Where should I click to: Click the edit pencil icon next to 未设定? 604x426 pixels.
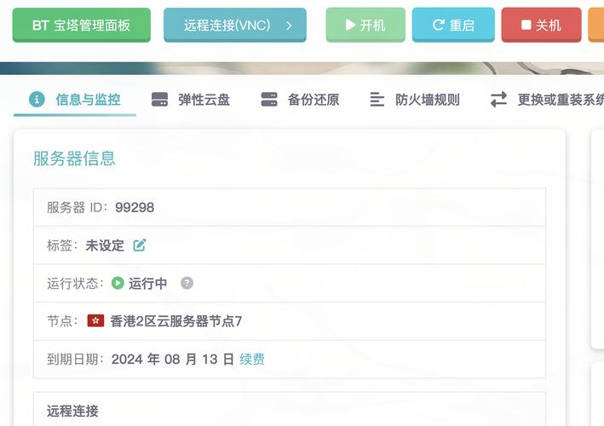coord(140,245)
